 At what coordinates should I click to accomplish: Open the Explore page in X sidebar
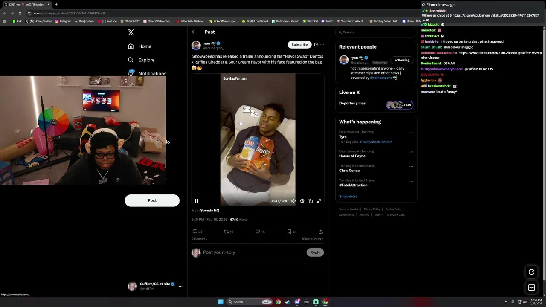[x=141, y=60]
